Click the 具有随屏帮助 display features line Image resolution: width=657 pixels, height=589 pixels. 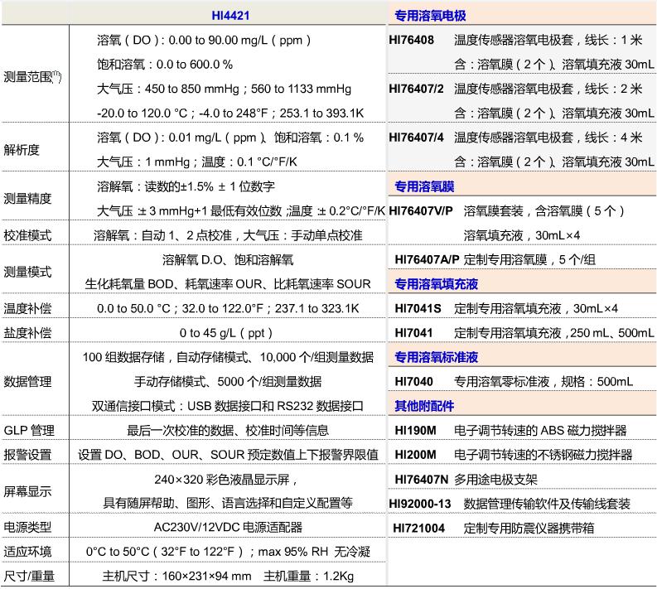[x=228, y=503]
